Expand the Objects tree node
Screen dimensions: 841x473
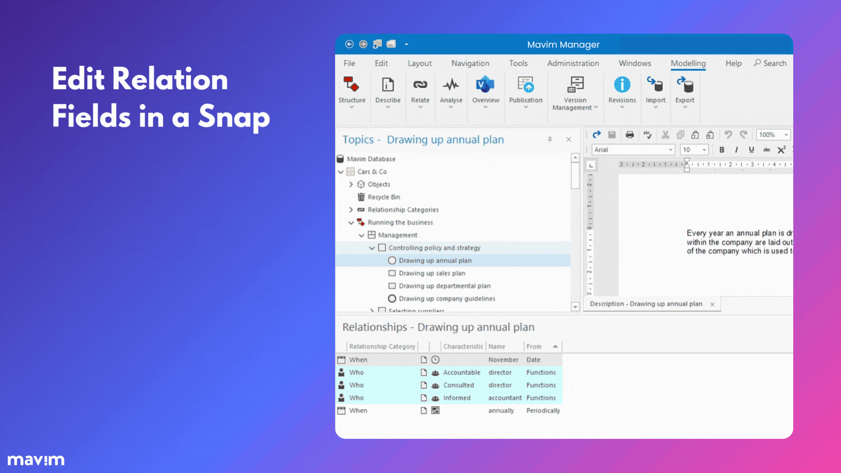click(x=351, y=184)
